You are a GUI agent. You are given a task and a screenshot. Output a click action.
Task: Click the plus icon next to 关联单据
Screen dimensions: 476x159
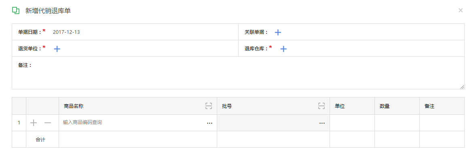tap(278, 32)
